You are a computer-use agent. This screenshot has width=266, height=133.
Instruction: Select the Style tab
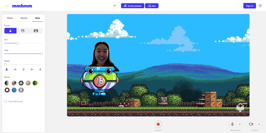(x=38, y=18)
